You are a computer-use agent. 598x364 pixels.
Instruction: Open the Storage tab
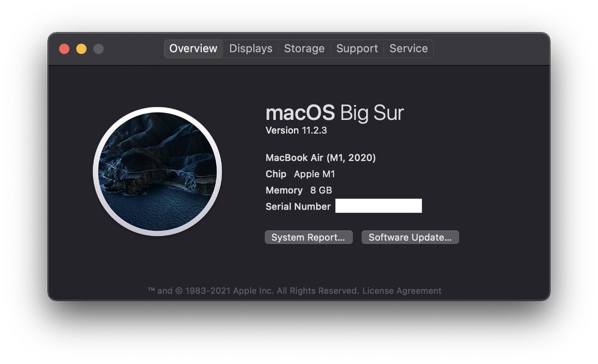pos(304,49)
